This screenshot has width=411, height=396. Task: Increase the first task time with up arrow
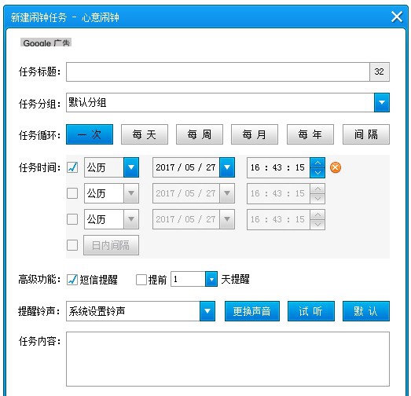pyautogui.click(x=317, y=163)
